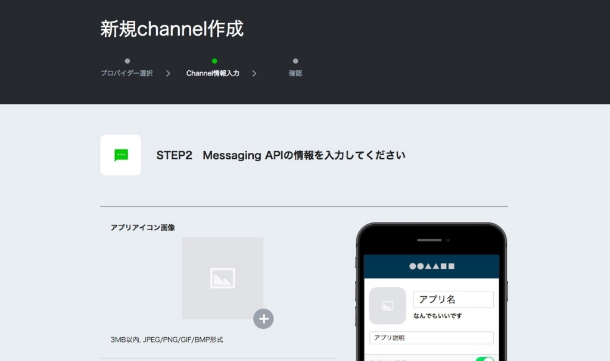Viewport: 610px width, 361px height.
Task: Select the Channel情報入力 step
Action: [213, 73]
